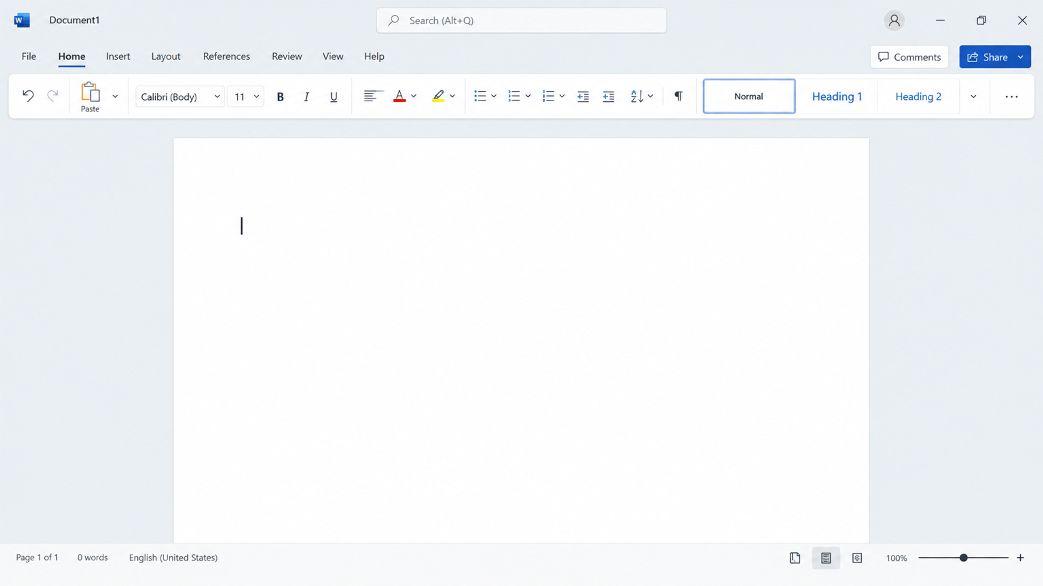This screenshot has width=1043, height=586.
Task: Click the zoom slider handle
Action: pos(964,558)
